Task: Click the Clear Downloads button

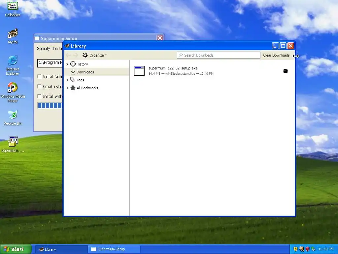Action: tap(276, 55)
